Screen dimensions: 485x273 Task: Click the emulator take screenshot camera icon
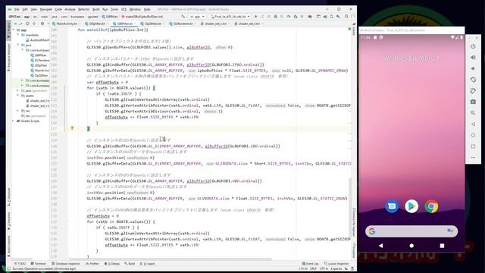pos(473,102)
